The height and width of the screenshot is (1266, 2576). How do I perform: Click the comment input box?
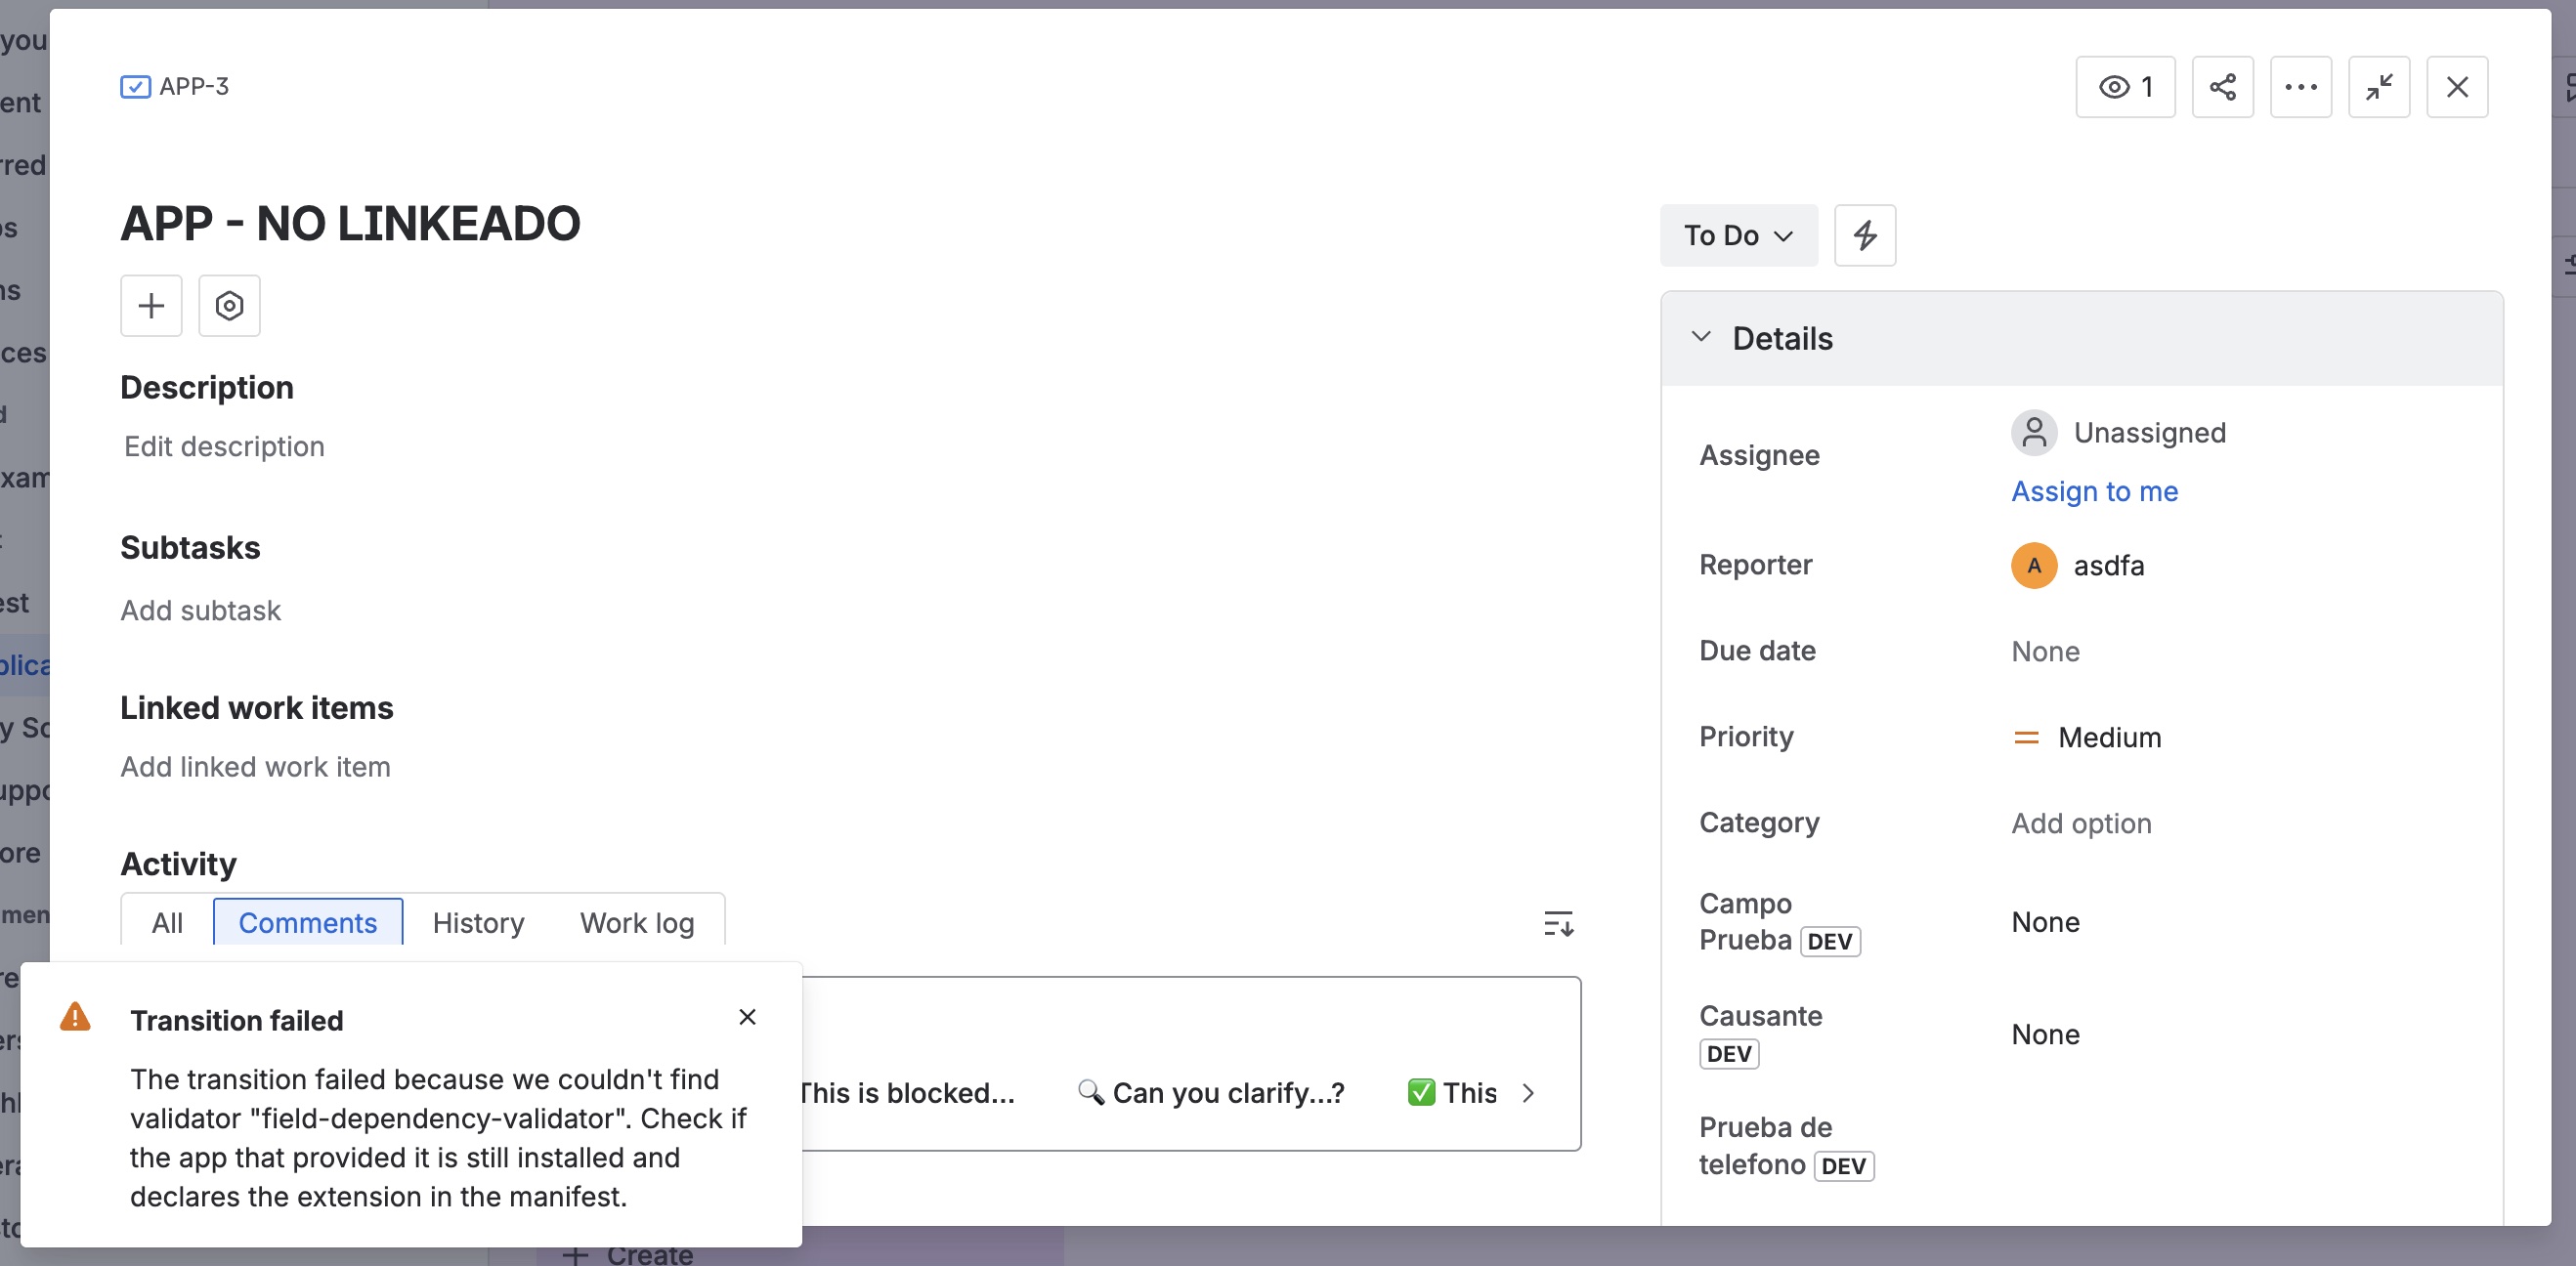[x=1190, y=1063]
